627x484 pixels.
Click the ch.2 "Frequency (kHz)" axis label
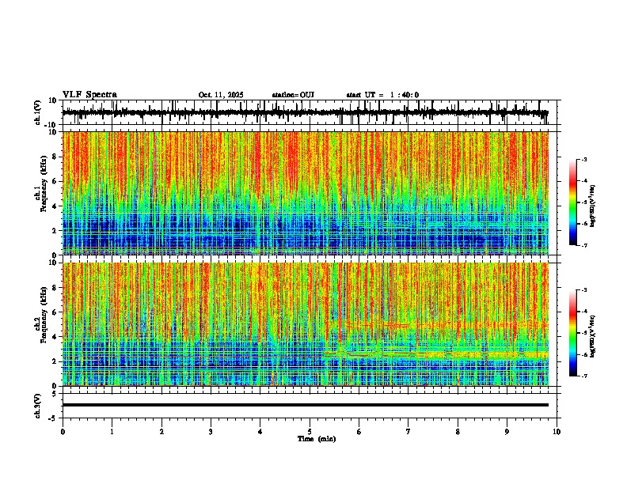[x=44, y=315]
